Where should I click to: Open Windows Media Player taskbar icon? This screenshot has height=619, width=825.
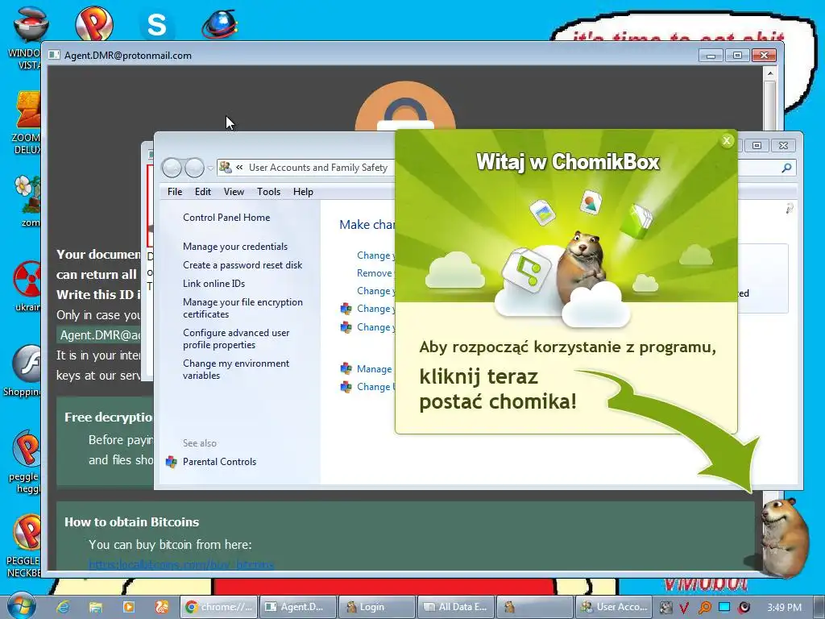pos(128,607)
